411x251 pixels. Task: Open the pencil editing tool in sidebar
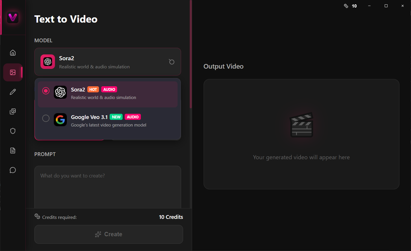[x=13, y=92]
